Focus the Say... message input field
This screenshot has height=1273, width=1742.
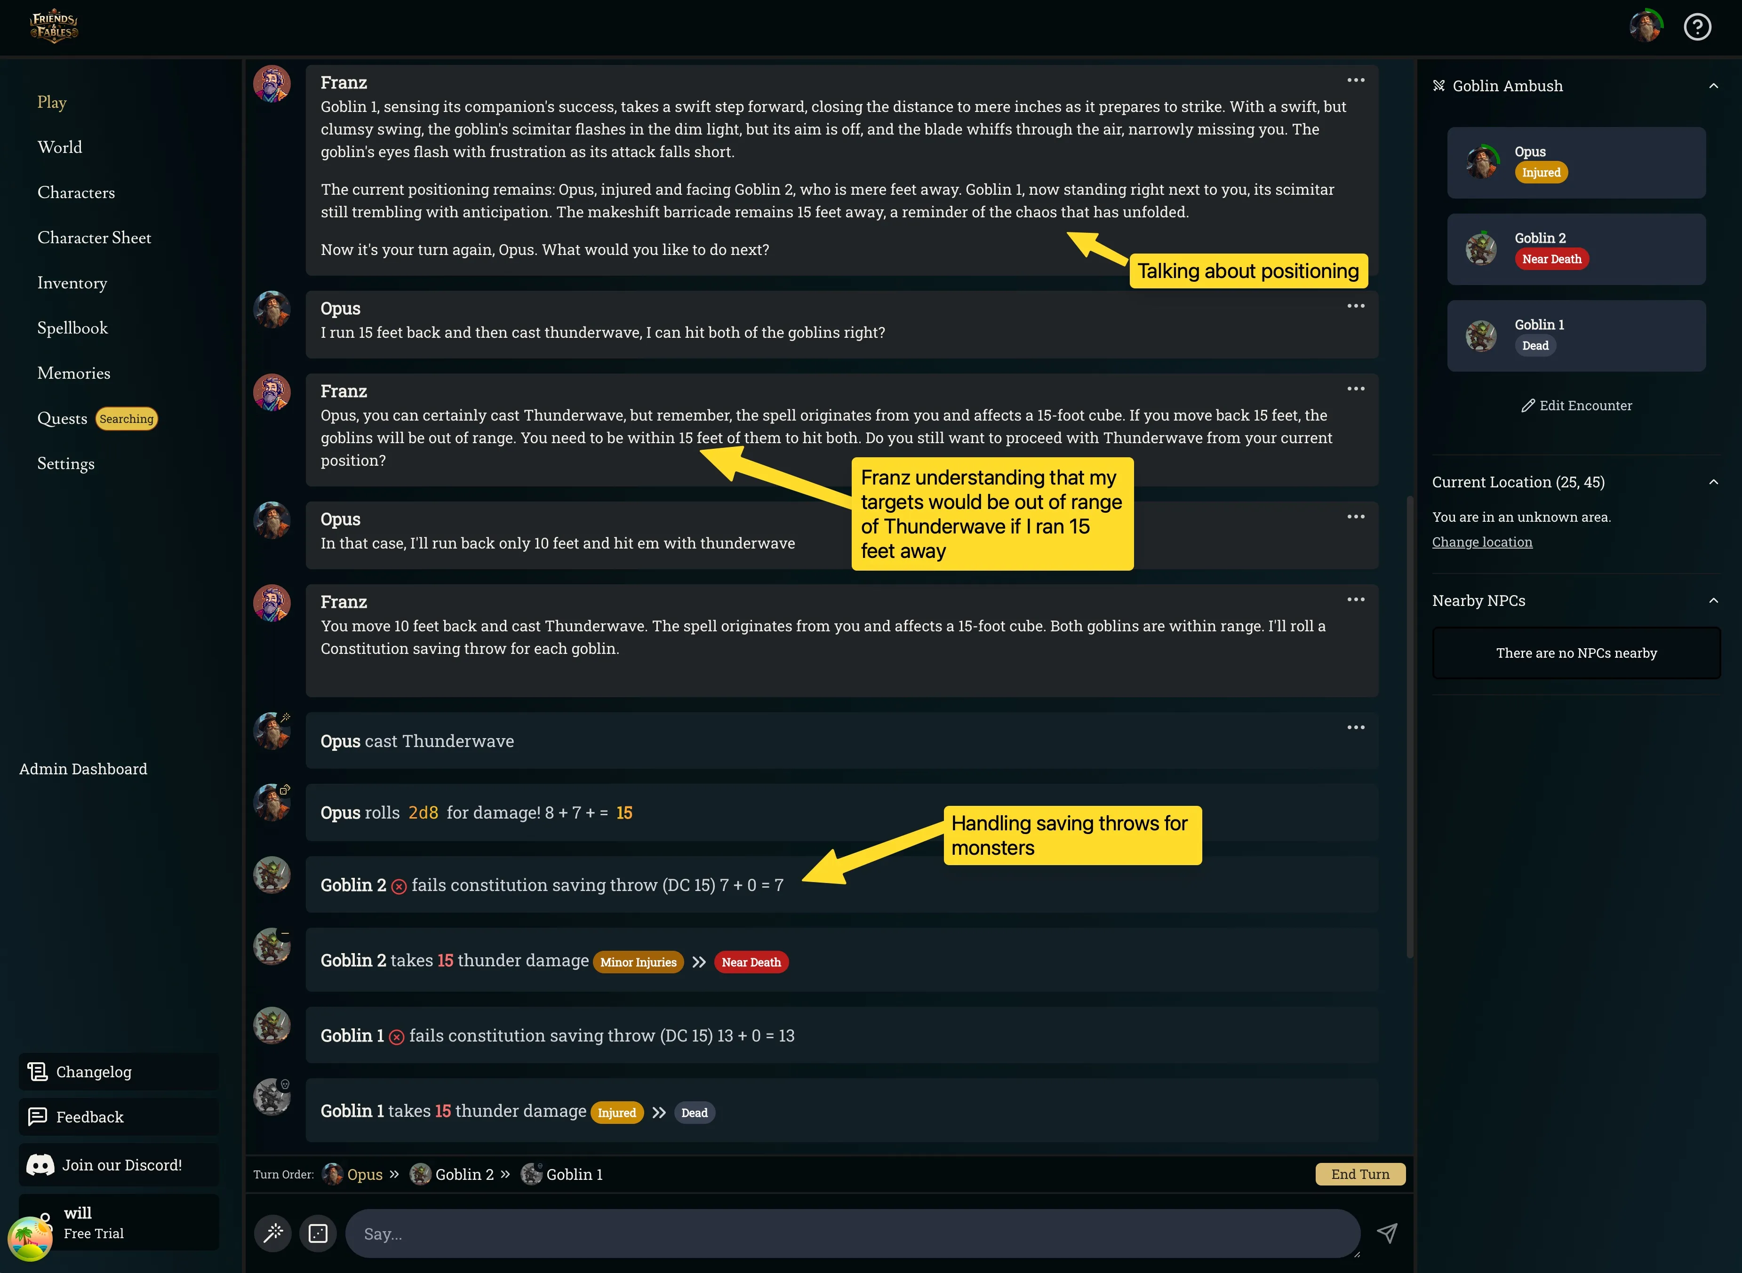pyautogui.click(x=853, y=1233)
